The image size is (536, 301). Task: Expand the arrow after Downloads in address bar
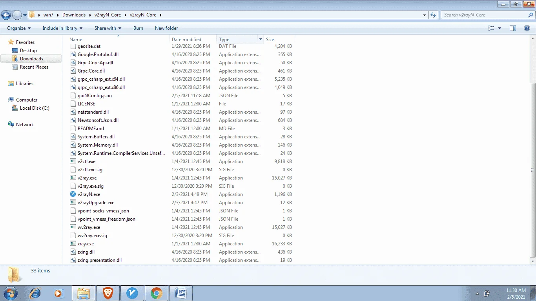pyautogui.click(x=90, y=15)
